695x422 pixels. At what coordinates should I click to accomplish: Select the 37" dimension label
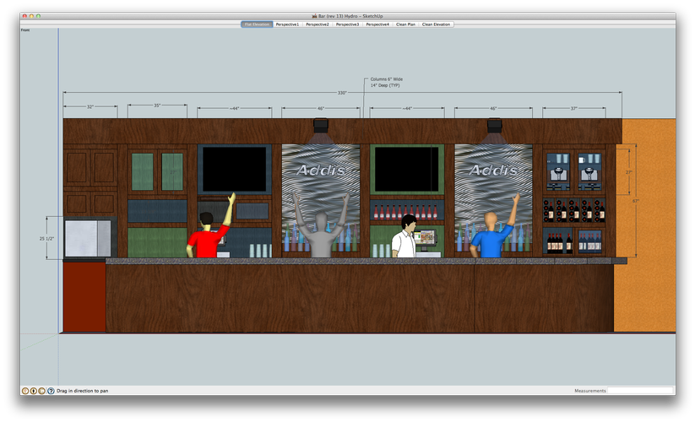(x=573, y=108)
